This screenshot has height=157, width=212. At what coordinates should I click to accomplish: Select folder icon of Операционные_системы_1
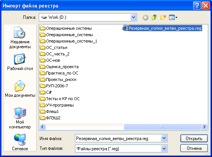[x=43, y=41]
